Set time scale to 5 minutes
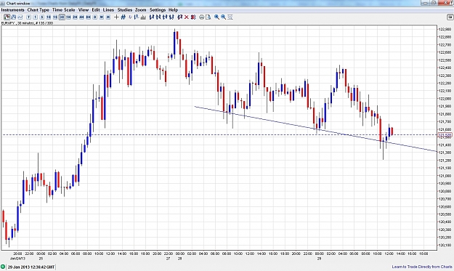 click(42, 17)
